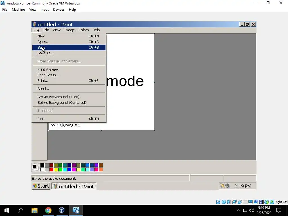The height and width of the screenshot is (216, 288).
Task: Choose Exit from the File menu
Action: (x=69, y=119)
